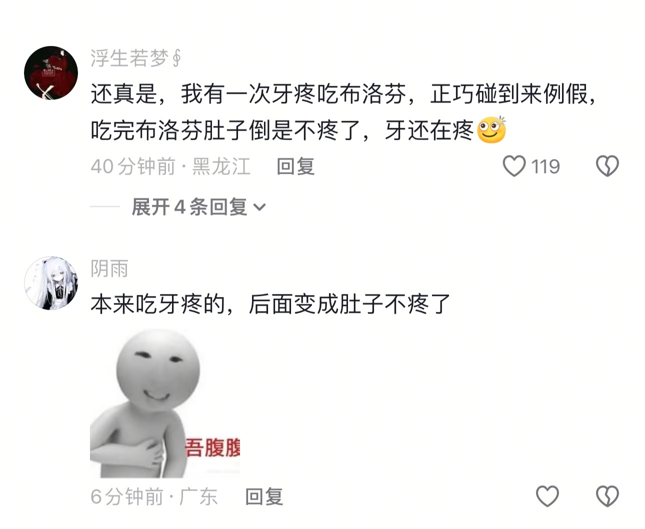Image resolution: width=645 pixels, height=529 pixels.
Task: Select the comment text about 布洛芬
Action: [343, 112]
